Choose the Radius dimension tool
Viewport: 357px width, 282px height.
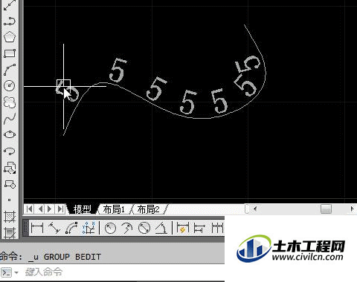click(x=110, y=228)
